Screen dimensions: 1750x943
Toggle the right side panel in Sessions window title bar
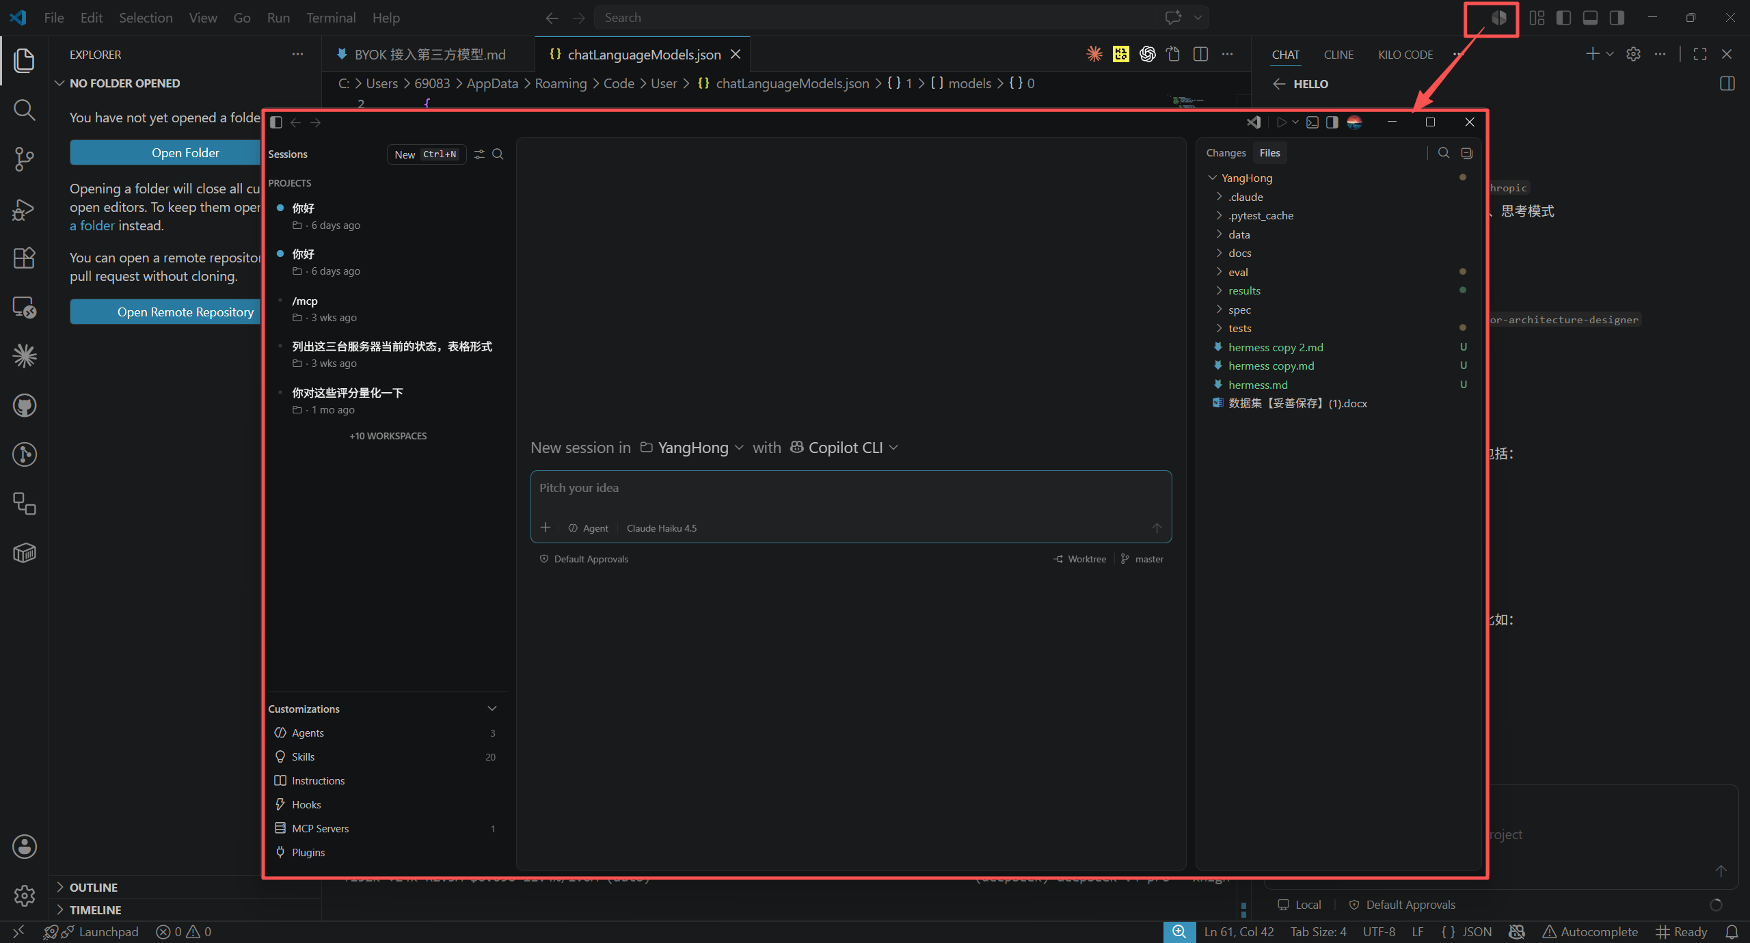(1332, 122)
